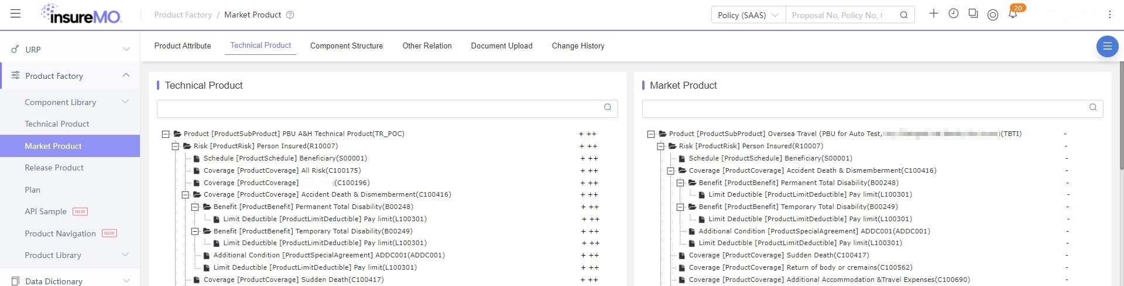This screenshot has height=286, width=1124.
Task: Click the Technical Product search magnifier icon
Action: tap(608, 107)
